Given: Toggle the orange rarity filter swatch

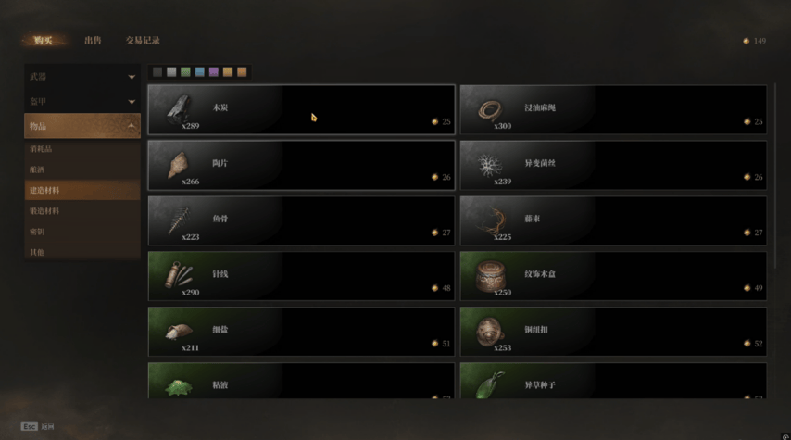Looking at the screenshot, I should coord(242,72).
